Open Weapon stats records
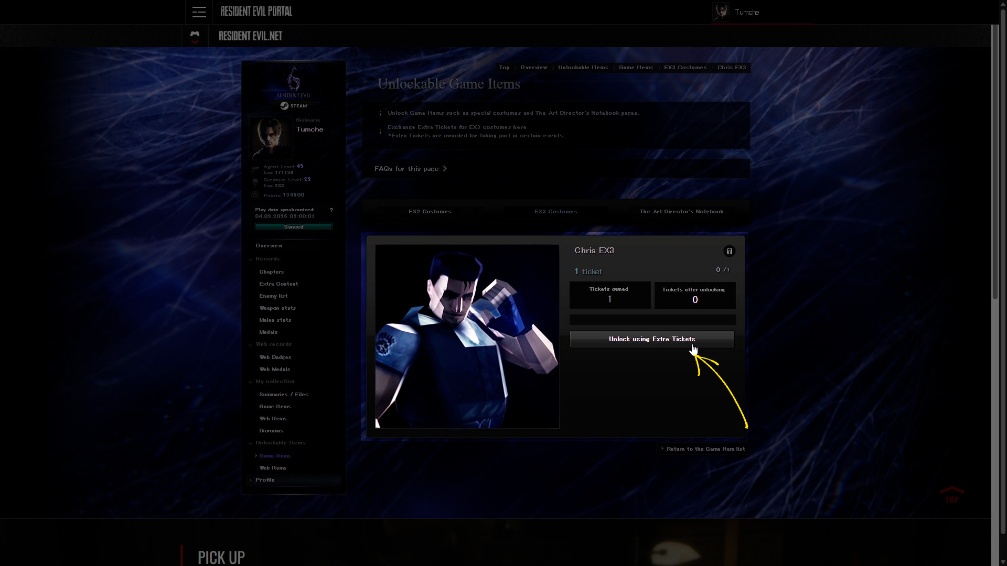This screenshot has width=1007, height=566. pos(277,308)
